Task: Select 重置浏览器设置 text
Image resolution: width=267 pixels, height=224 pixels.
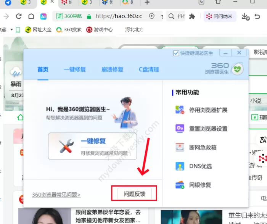Action: tap(208, 129)
